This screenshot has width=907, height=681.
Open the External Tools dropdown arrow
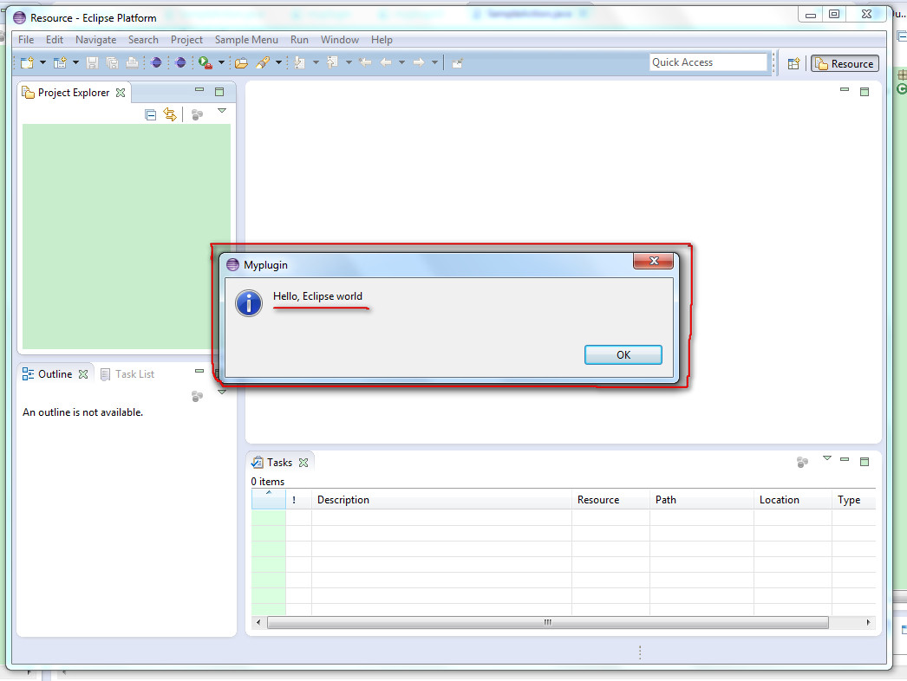221,62
